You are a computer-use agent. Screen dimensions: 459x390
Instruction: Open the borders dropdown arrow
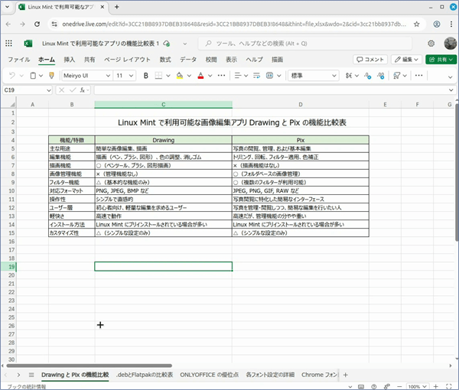coord(168,76)
